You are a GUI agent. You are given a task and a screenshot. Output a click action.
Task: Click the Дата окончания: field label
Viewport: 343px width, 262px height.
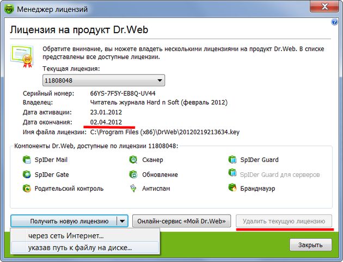coord(47,122)
